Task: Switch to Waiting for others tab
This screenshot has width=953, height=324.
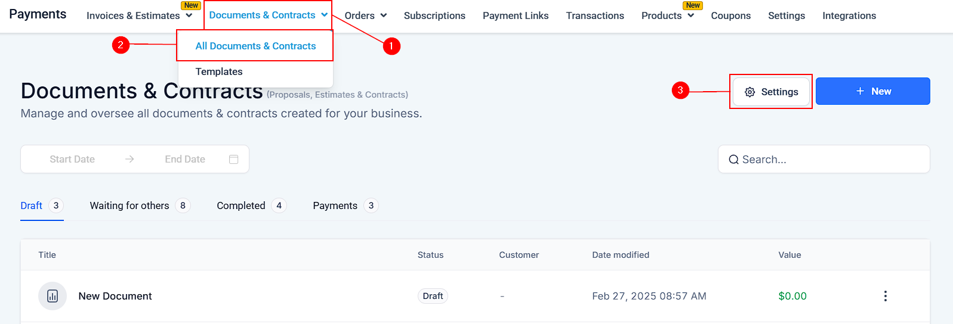Action: tap(129, 205)
